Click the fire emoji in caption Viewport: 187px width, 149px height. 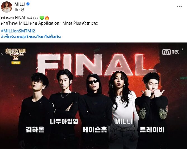coord(47,18)
